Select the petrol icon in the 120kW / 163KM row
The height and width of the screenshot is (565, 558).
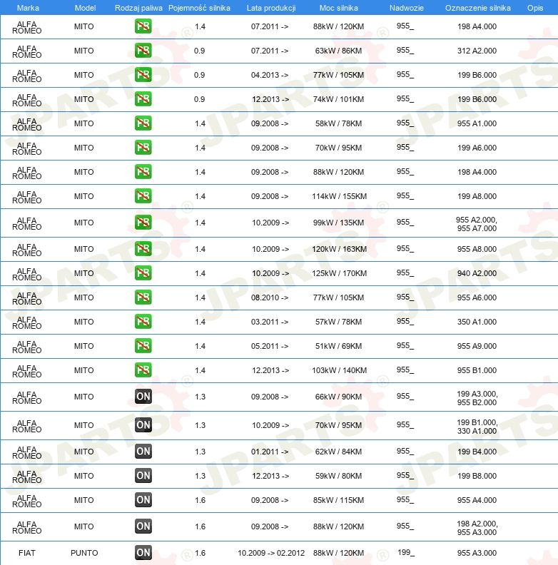click(143, 249)
